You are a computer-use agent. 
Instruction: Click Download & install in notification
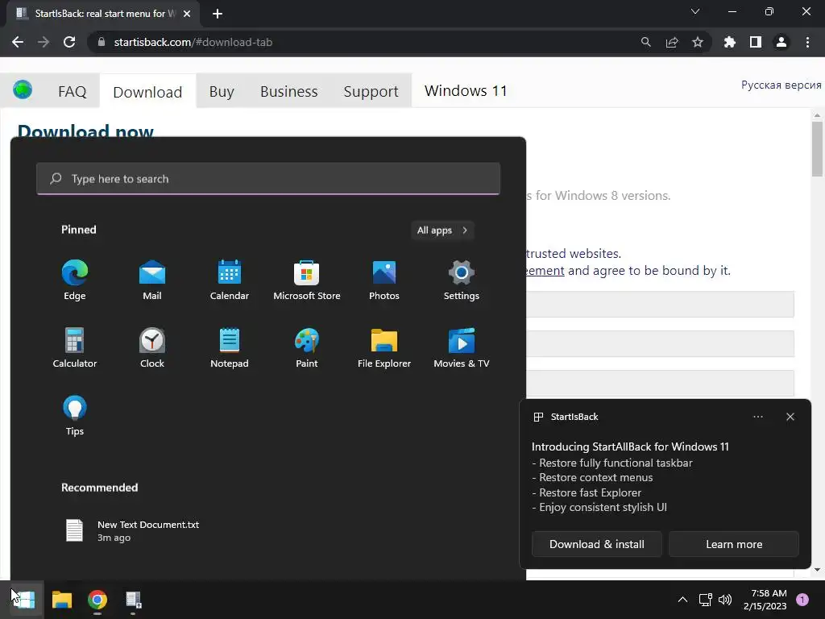point(597,544)
